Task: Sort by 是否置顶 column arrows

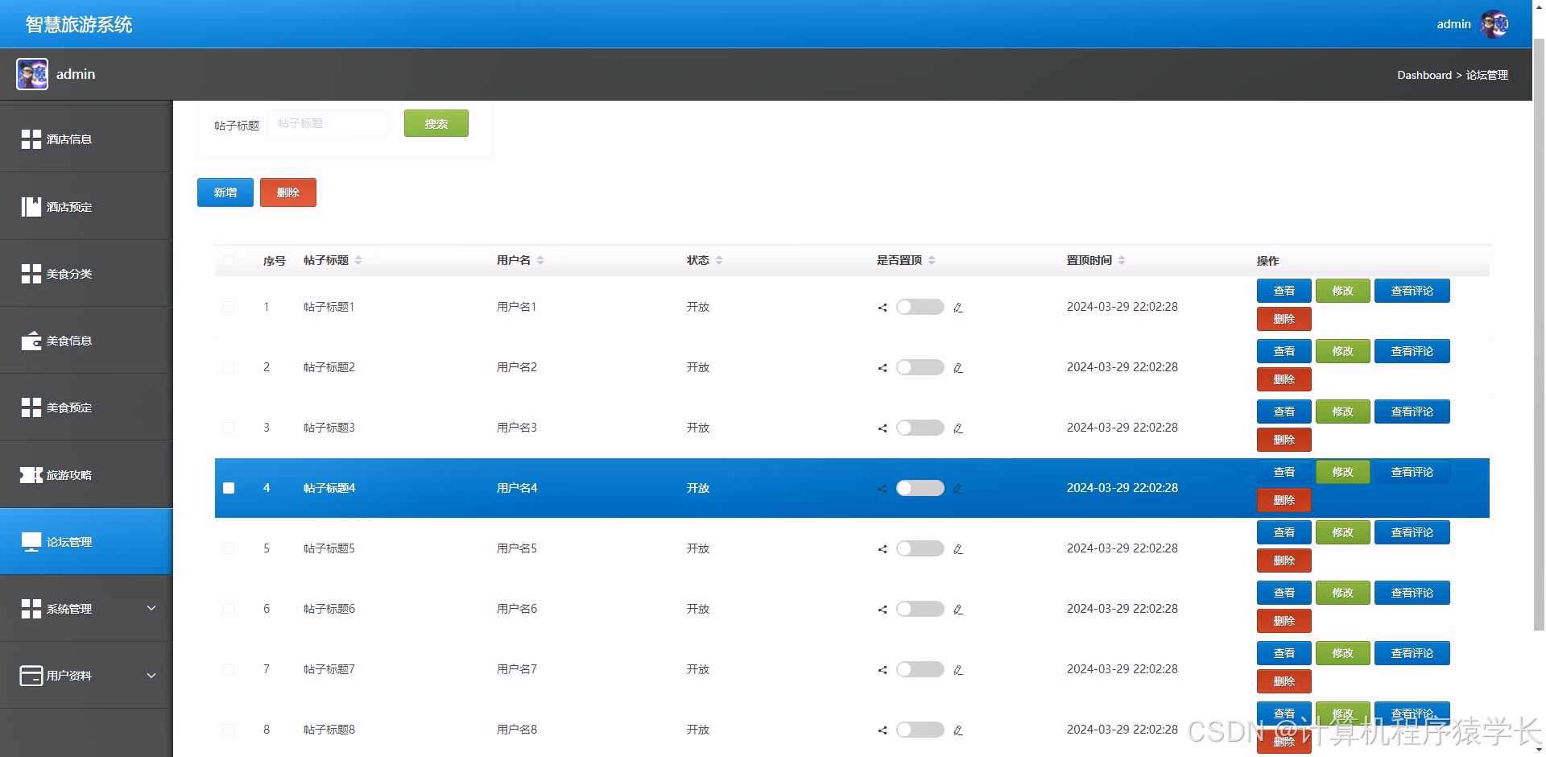Action: [932, 260]
